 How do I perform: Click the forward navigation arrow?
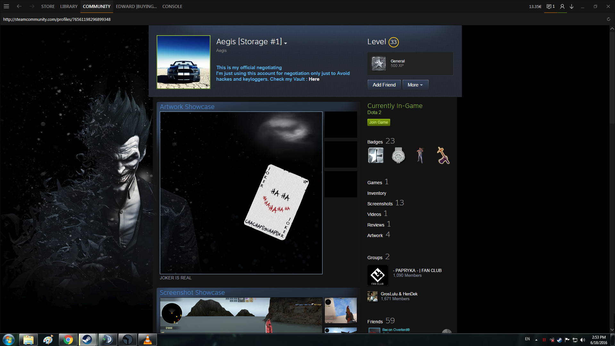[x=32, y=6]
